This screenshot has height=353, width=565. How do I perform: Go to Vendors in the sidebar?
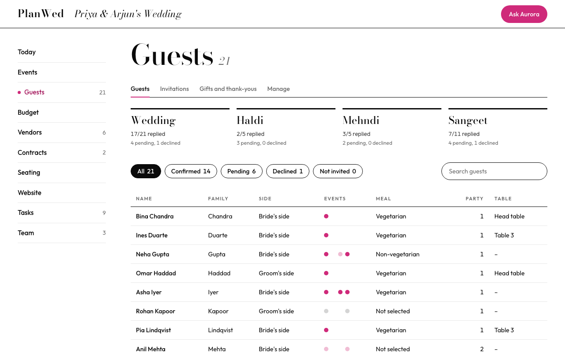(x=62, y=132)
